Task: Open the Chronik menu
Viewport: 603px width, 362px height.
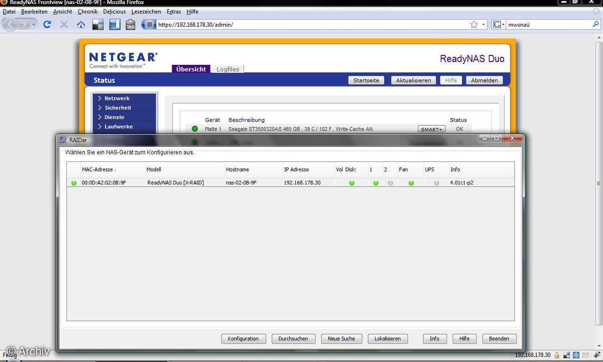Action: coord(88,12)
